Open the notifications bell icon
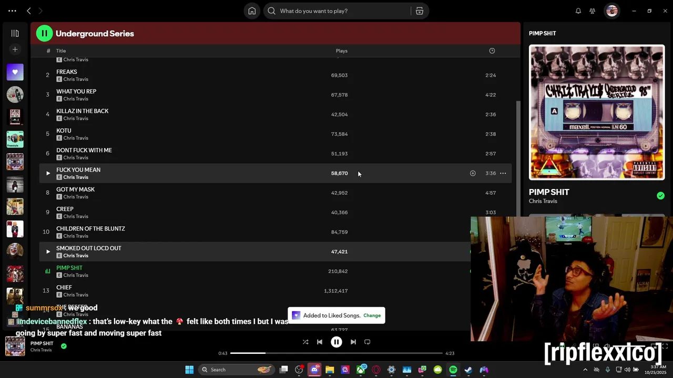This screenshot has width=673, height=378. click(578, 11)
